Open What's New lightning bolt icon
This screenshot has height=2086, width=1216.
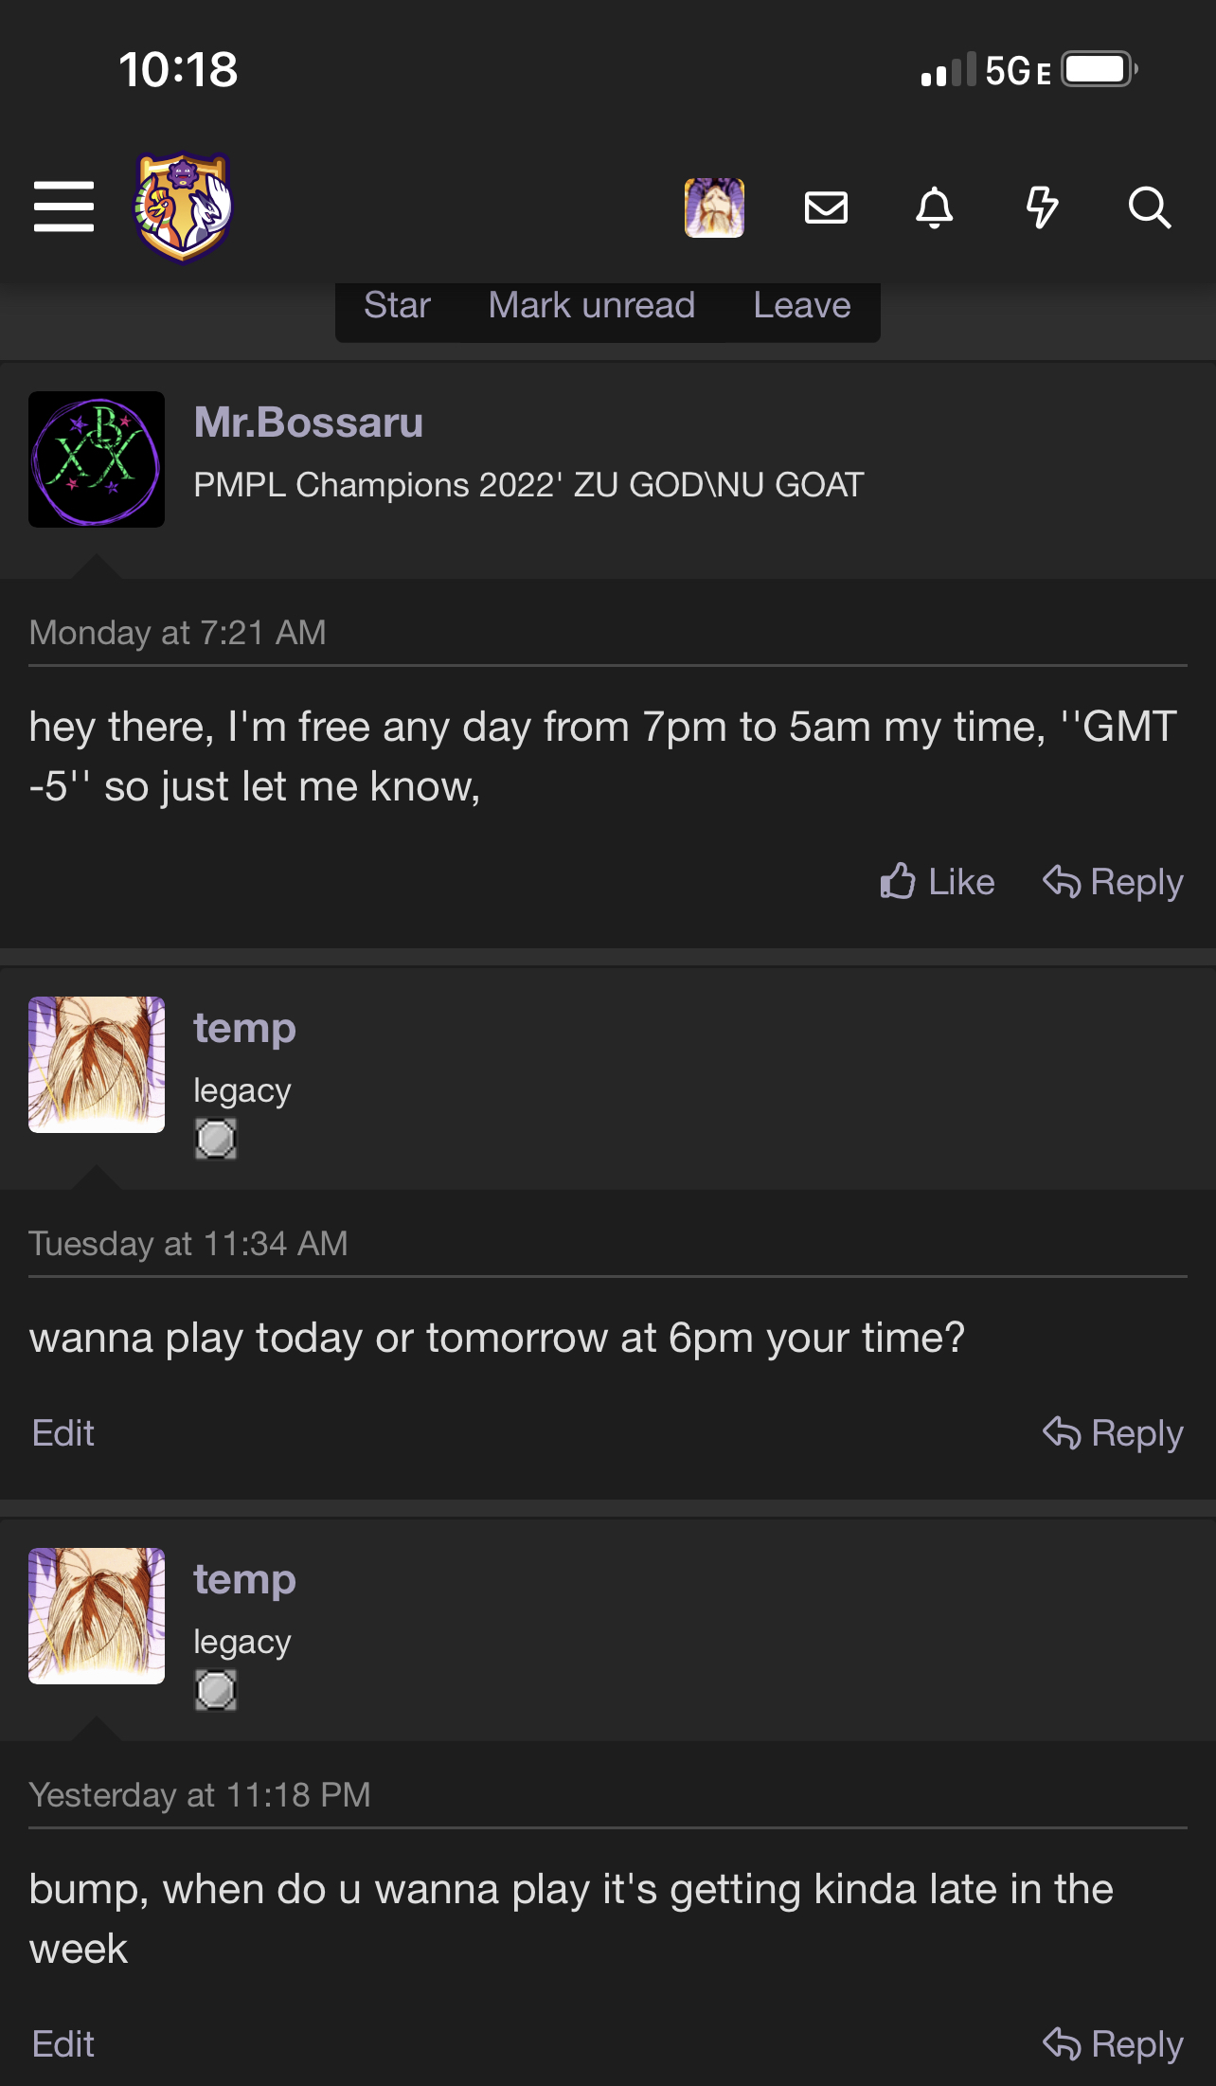click(x=1042, y=207)
